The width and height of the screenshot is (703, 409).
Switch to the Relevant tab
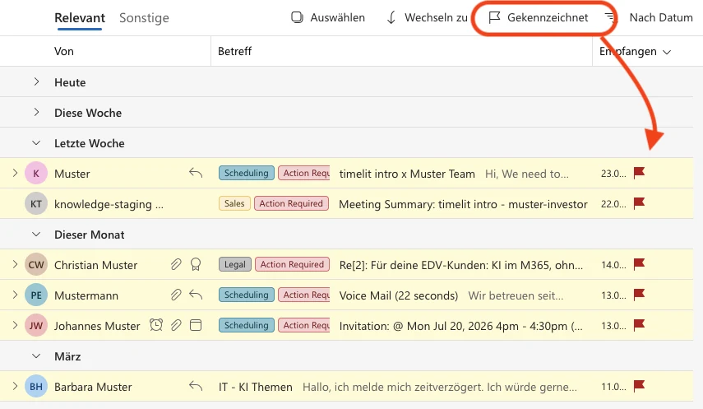click(80, 18)
